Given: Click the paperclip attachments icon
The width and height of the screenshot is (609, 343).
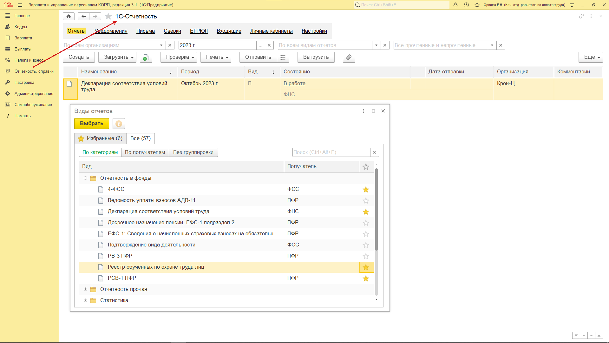Looking at the screenshot, I should [x=349, y=57].
